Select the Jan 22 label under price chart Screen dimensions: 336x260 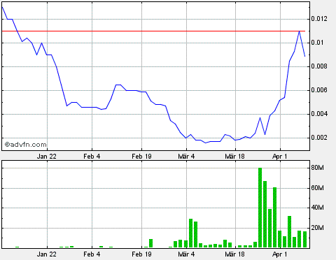click(46, 157)
